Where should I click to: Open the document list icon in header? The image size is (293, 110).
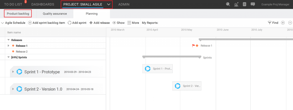tap(244, 4)
